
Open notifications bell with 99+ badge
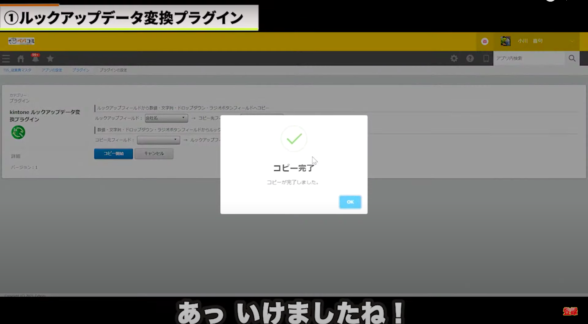coord(36,58)
